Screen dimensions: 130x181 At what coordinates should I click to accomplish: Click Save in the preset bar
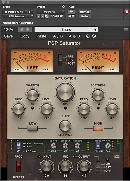8,36
